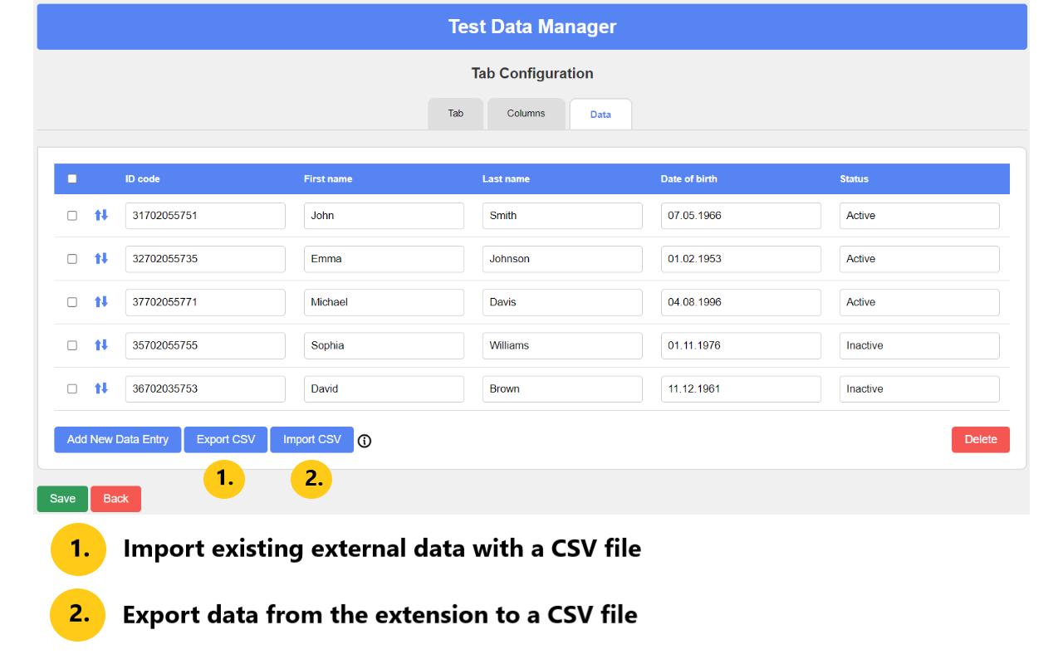Open the info tooltip next to Import CSV
Screen dimensions: 1063x664
tap(364, 441)
